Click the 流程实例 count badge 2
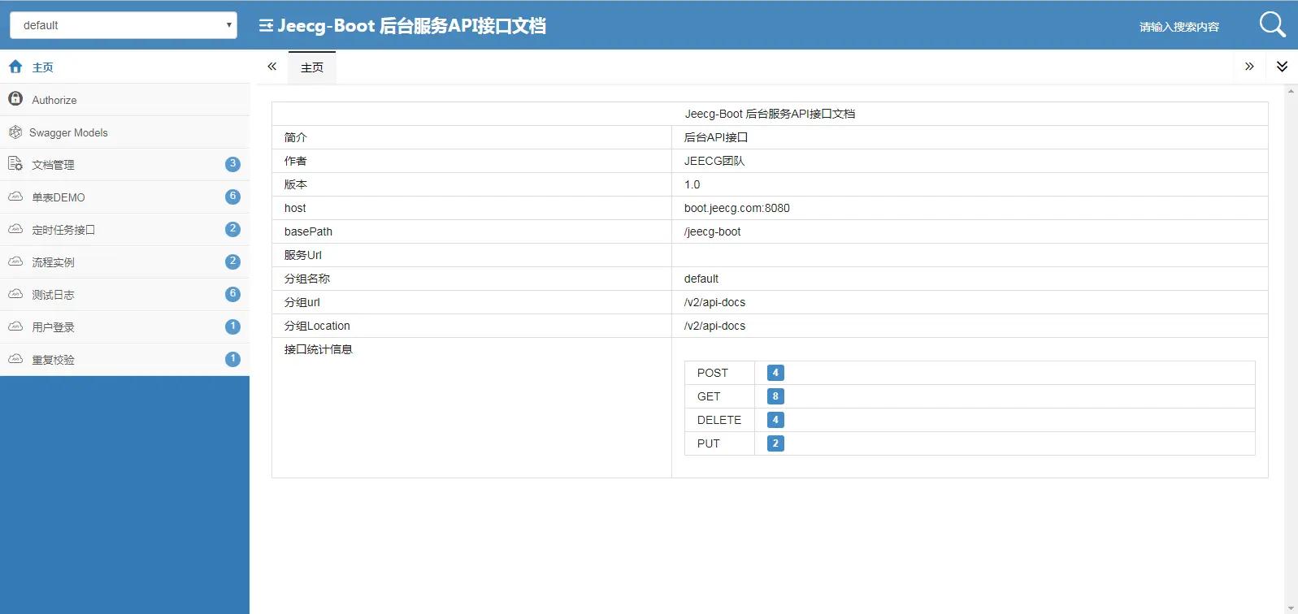The width and height of the screenshot is (1298, 614). (x=232, y=262)
